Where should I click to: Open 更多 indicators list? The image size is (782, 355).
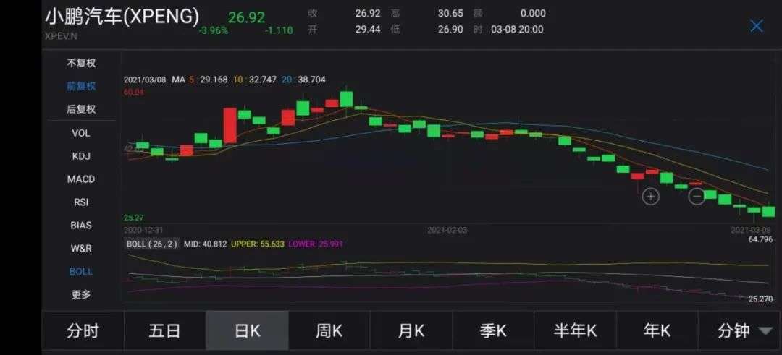click(x=81, y=294)
